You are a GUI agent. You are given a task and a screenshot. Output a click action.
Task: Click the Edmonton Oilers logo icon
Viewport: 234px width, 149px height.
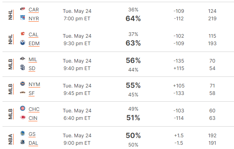tap(22, 42)
